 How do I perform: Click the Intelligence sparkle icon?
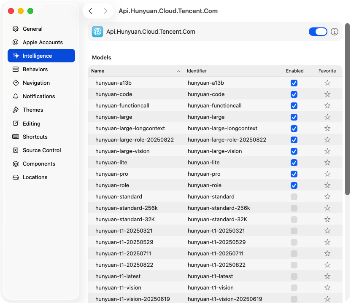[x=16, y=56]
